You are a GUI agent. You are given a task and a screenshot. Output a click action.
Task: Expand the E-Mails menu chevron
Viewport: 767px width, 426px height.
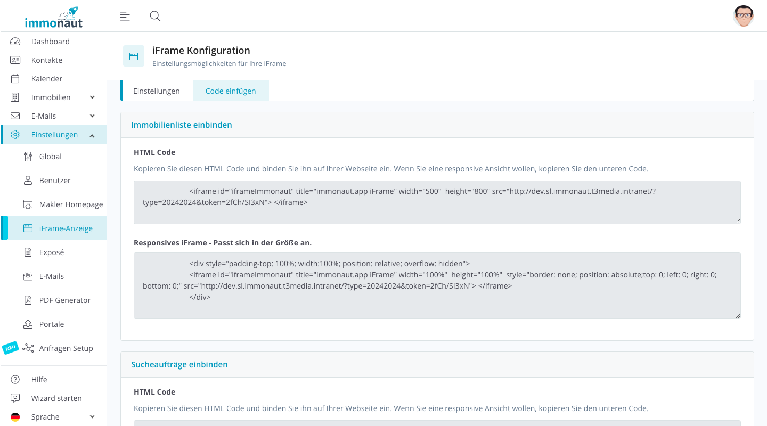click(92, 116)
